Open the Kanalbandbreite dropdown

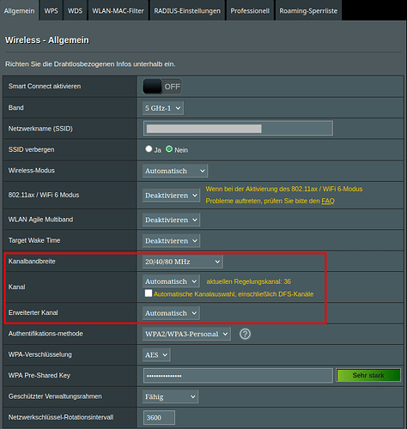point(183,262)
